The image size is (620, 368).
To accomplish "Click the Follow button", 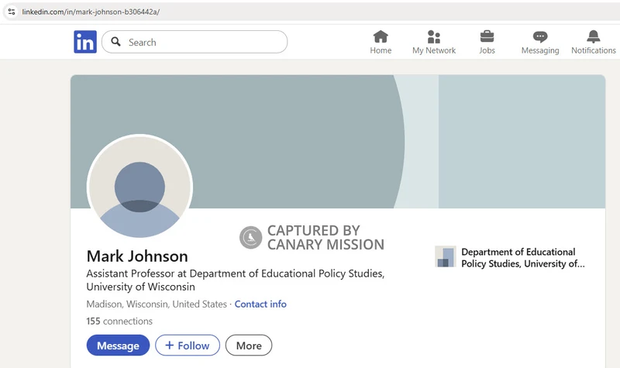I will [188, 346].
